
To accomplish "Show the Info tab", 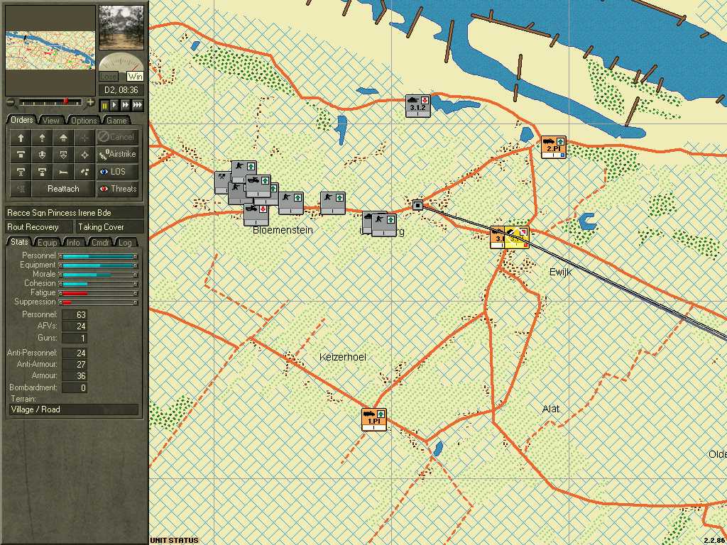I will coord(73,243).
